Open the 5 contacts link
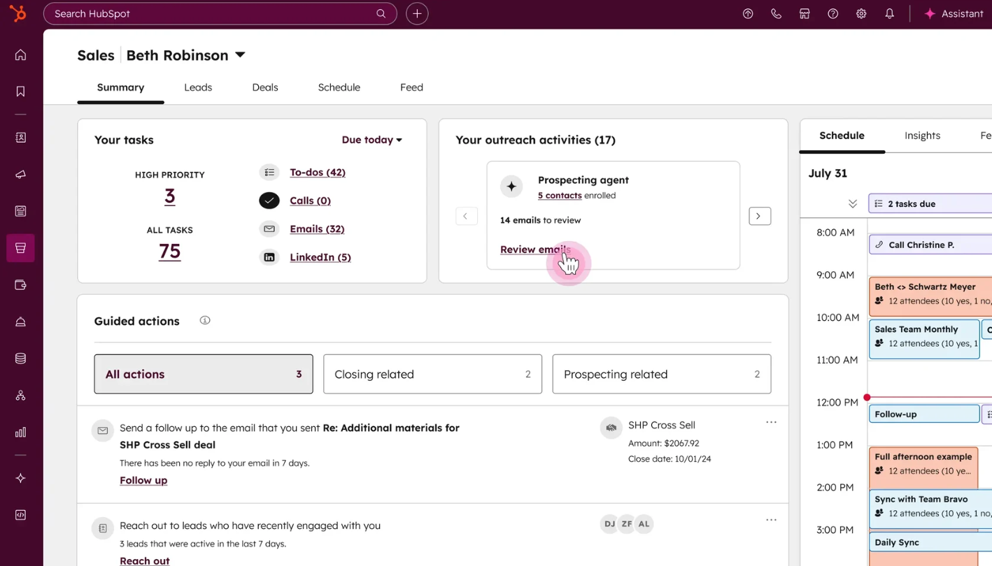Viewport: 992px width, 566px height. click(560, 196)
